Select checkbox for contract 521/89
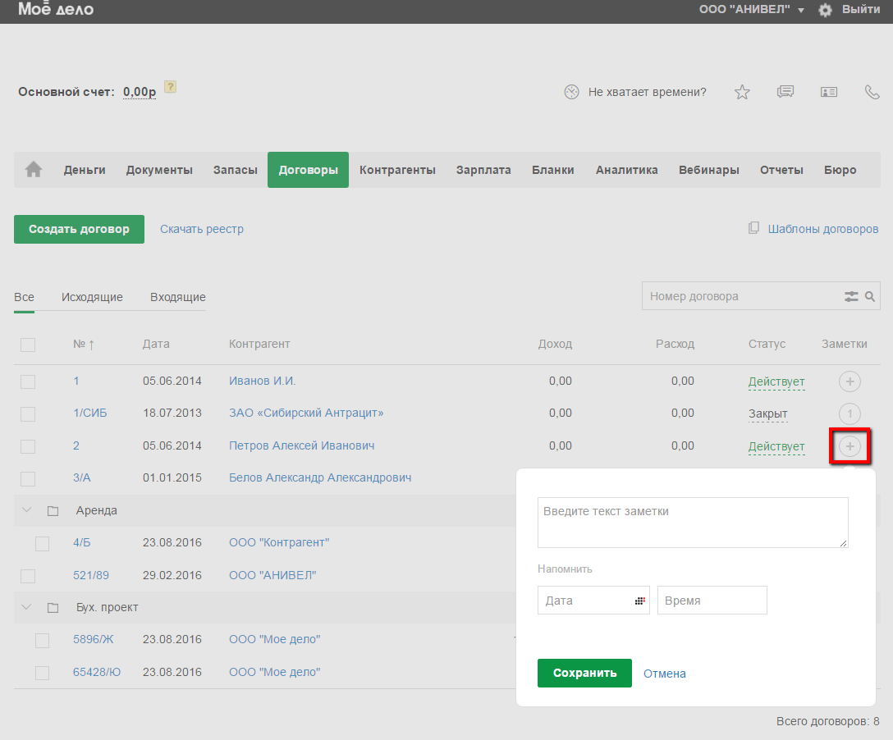The width and height of the screenshot is (893, 740). (x=28, y=576)
